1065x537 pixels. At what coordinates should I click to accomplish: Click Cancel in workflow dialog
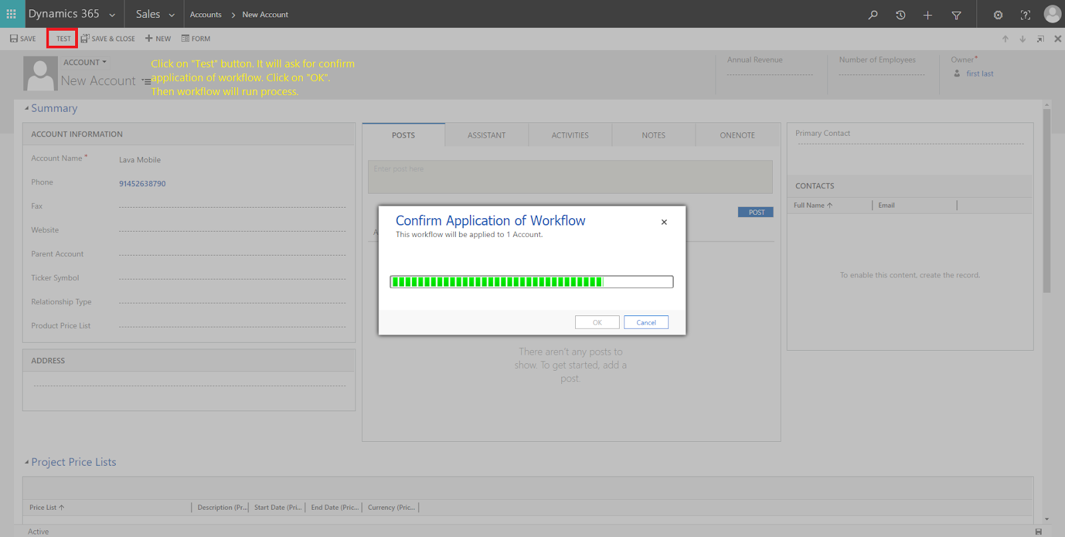tap(646, 322)
